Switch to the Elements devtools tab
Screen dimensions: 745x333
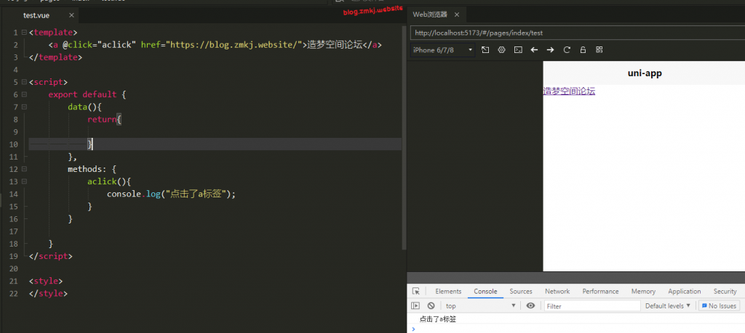[x=448, y=292]
